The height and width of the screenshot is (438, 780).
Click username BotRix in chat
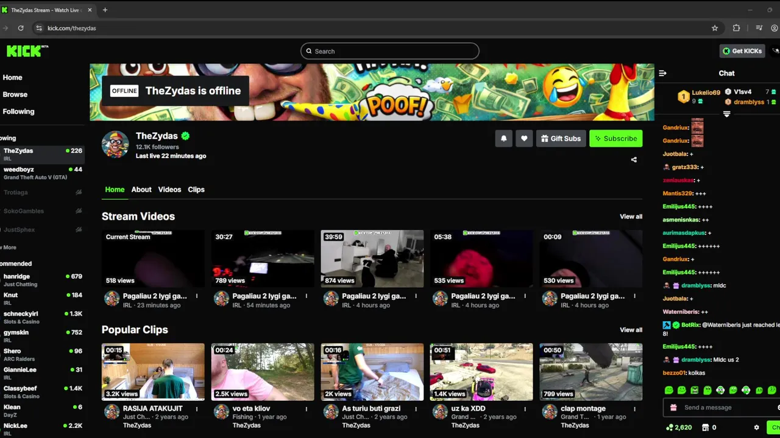click(690, 325)
